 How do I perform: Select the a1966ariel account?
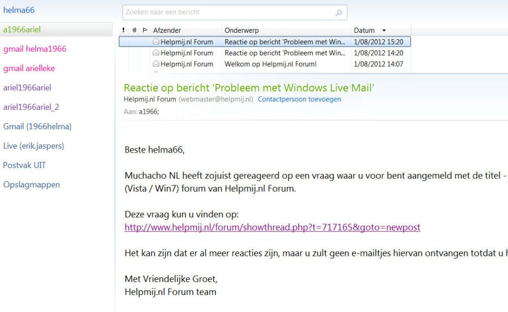coord(56,29)
